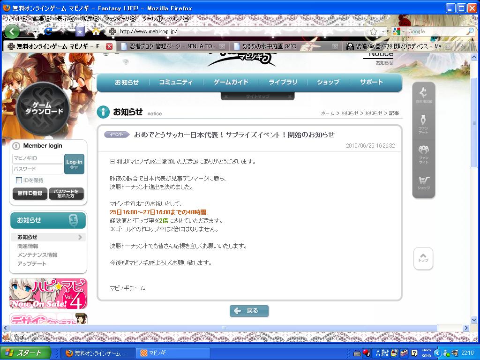Click the IME help question mark icon

414,353
